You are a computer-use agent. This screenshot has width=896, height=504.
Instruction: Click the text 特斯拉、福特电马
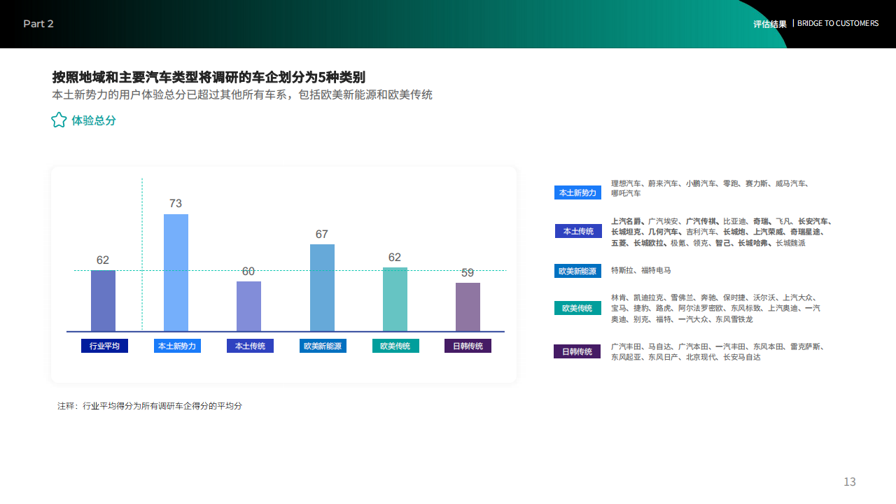point(640,270)
